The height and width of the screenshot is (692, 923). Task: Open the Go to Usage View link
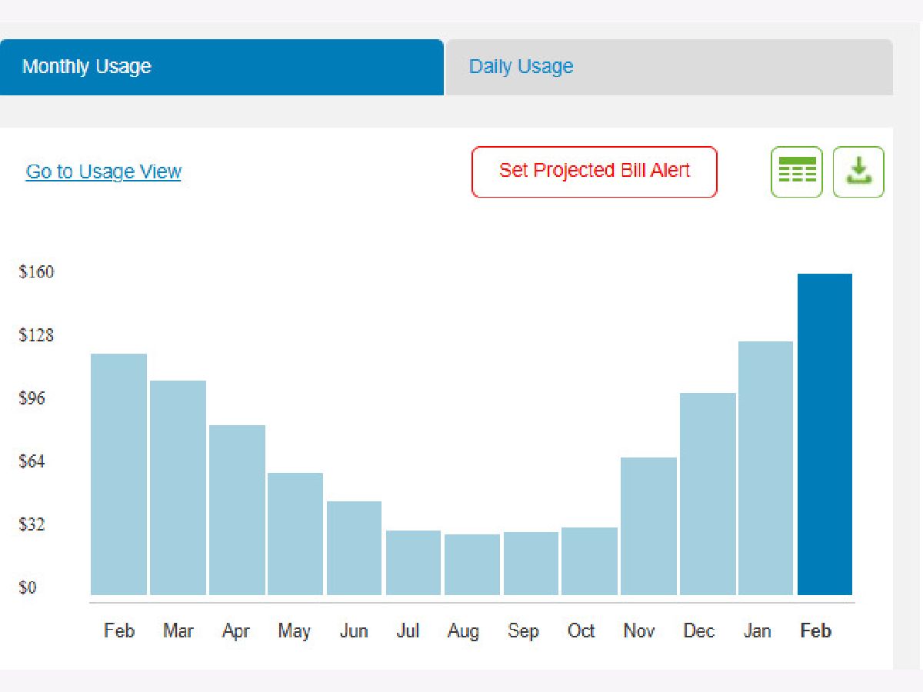pyautogui.click(x=104, y=171)
